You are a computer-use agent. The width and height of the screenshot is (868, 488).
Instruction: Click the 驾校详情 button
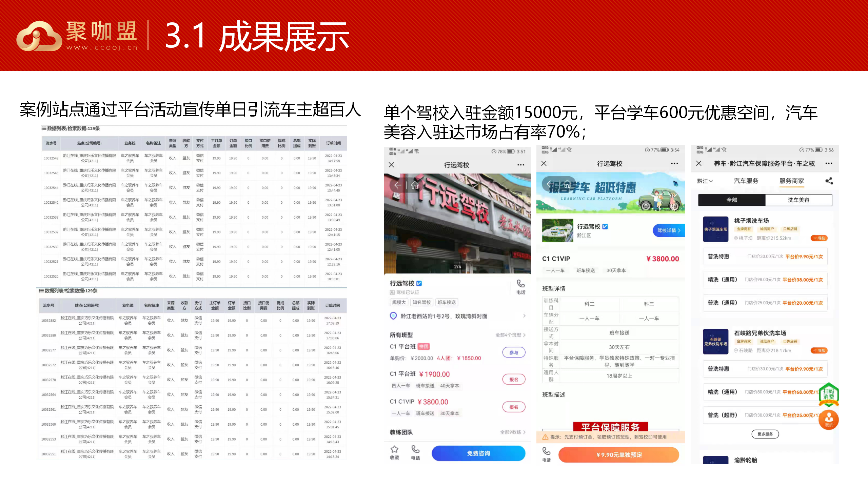668,230
